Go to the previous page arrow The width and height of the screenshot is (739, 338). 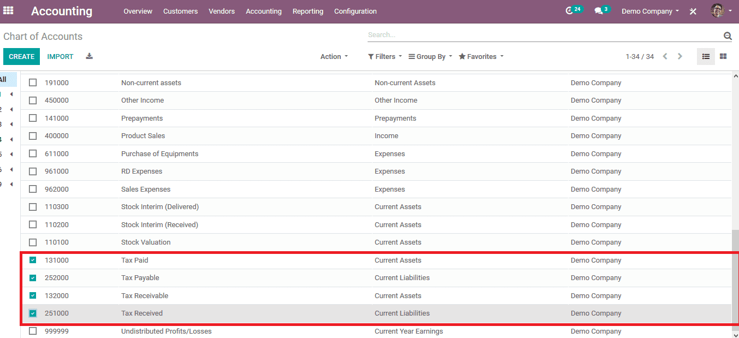click(665, 56)
